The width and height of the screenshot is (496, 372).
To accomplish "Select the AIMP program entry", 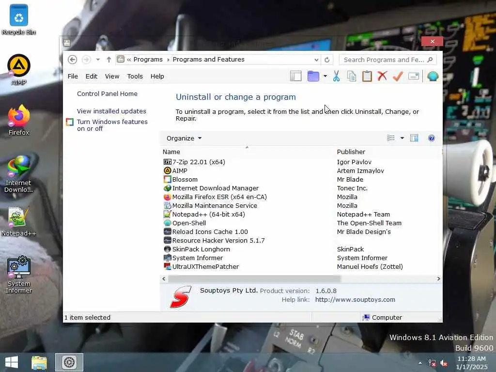I will click(180, 171).
